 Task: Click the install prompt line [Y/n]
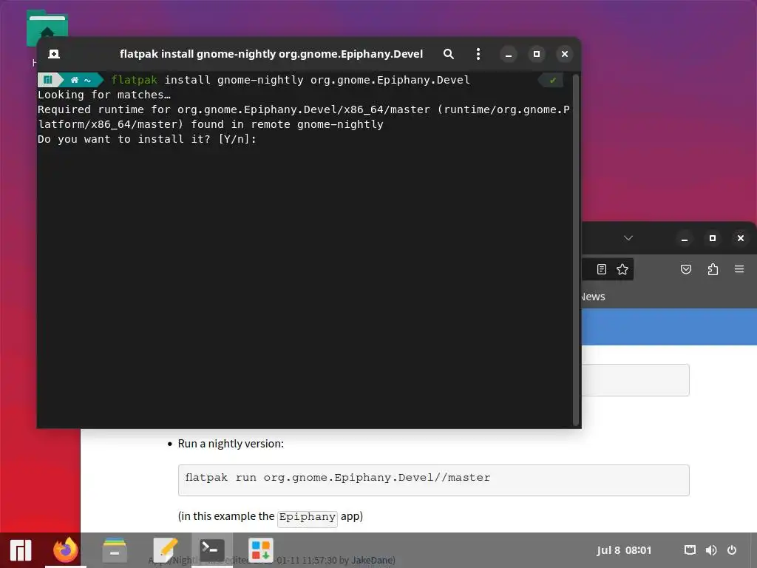coord(147,139)
